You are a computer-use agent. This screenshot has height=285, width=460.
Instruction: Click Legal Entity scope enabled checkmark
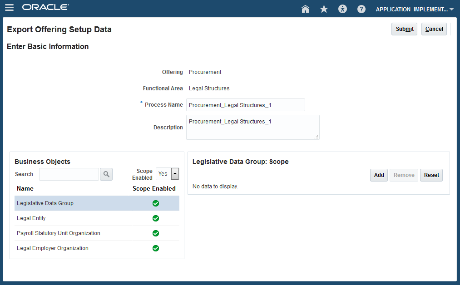pos(156,218)
